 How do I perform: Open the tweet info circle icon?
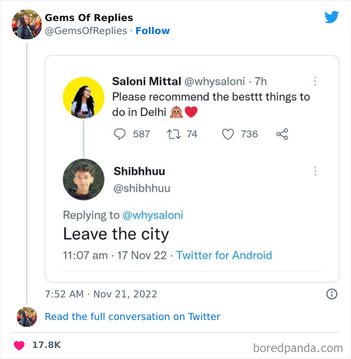[x=331, y=294]
